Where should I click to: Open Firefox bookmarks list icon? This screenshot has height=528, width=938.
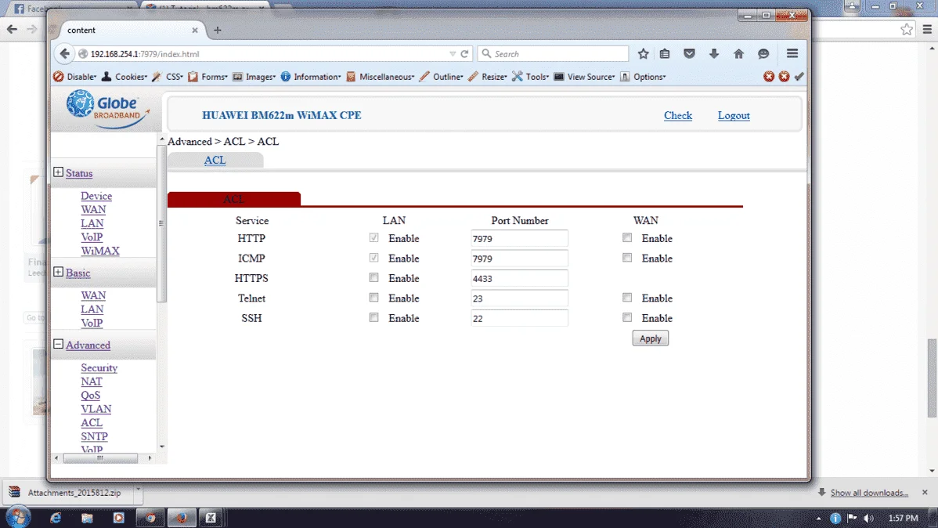(665, 54)
